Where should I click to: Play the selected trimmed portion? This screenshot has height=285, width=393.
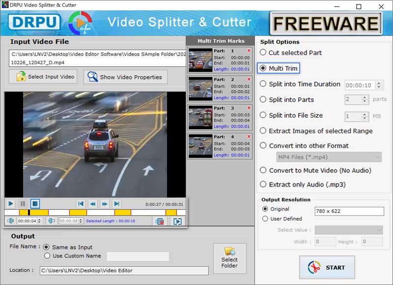tap(176, 221)
